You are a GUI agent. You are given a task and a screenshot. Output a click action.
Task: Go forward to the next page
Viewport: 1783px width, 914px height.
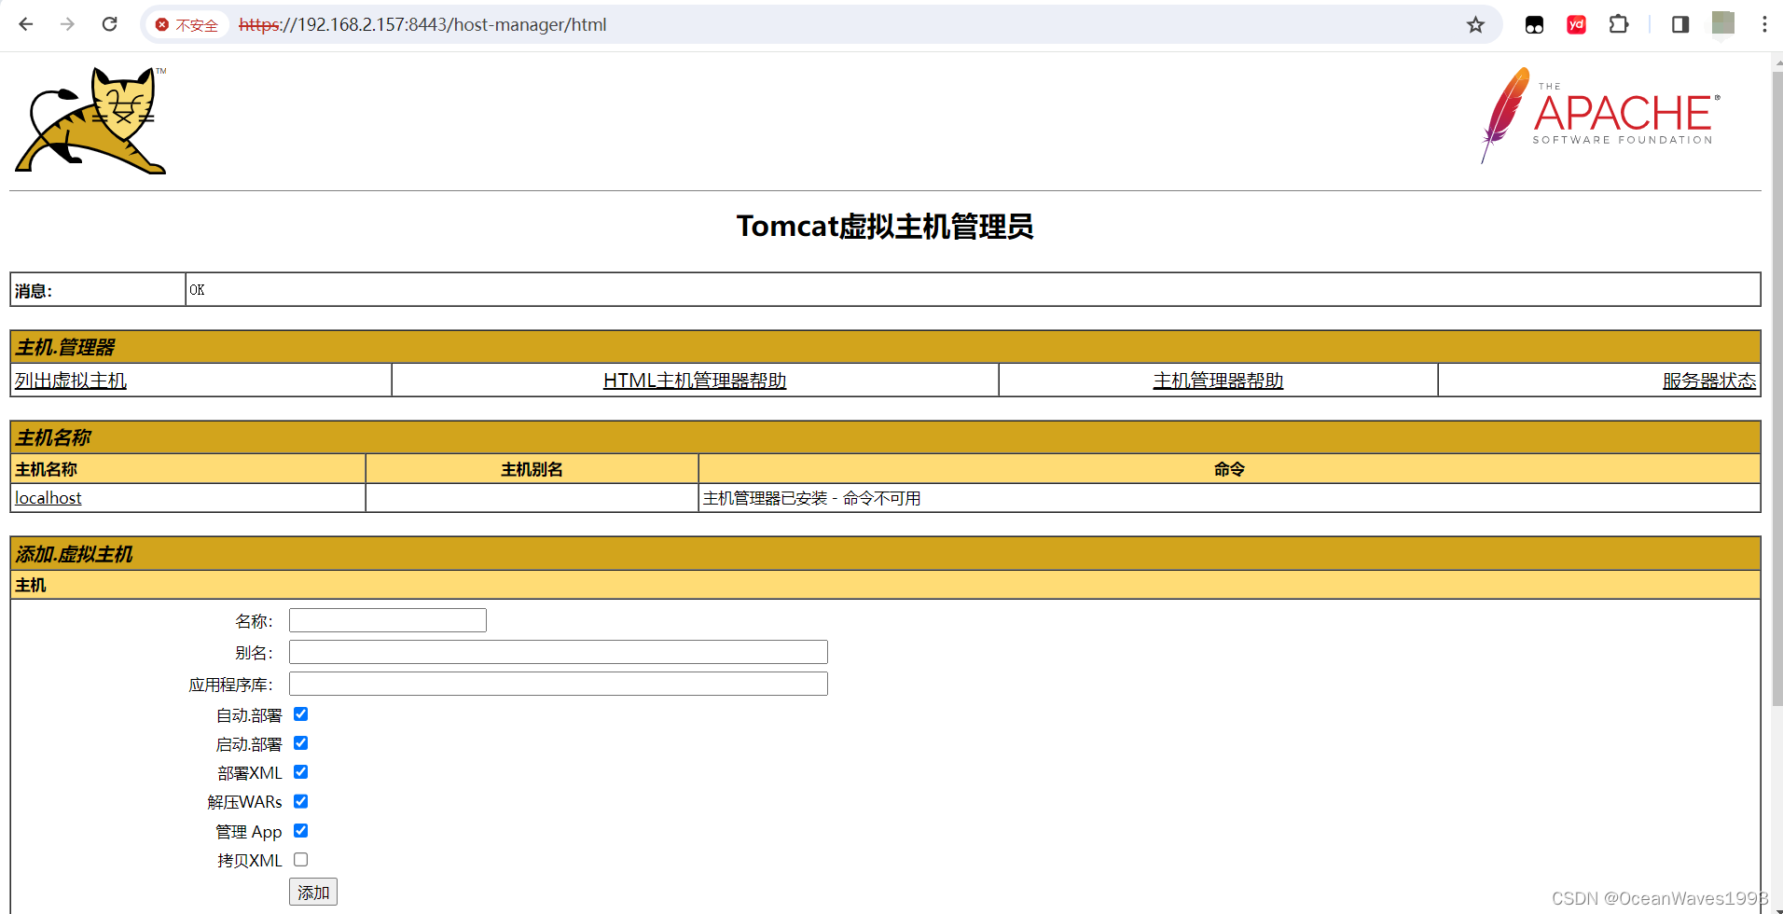pos(67,24)
